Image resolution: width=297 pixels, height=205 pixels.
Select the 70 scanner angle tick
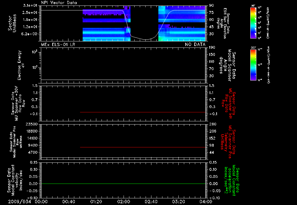pos(211,69)
